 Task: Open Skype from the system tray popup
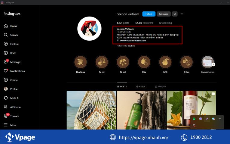point(213,119)
